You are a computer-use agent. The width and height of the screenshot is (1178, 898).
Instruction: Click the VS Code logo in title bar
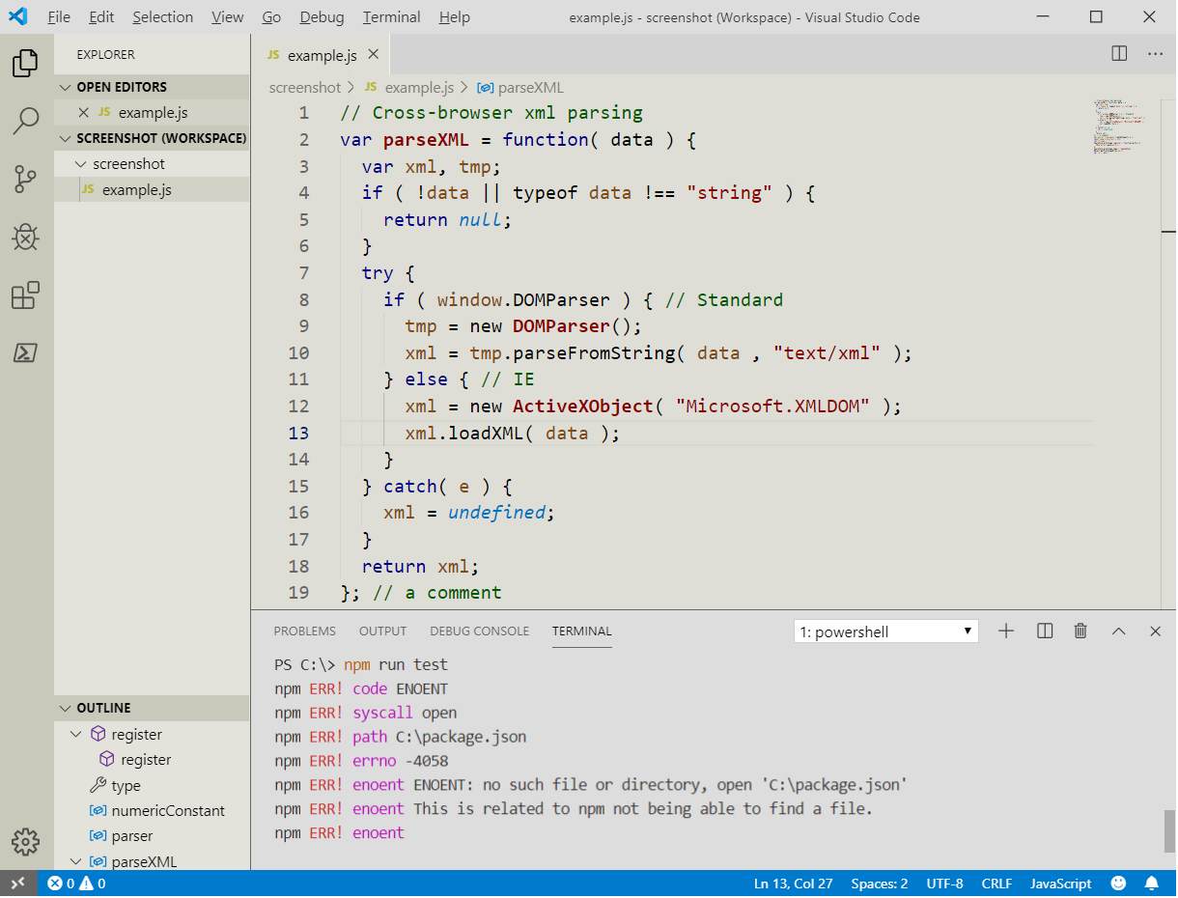(18, 16)
